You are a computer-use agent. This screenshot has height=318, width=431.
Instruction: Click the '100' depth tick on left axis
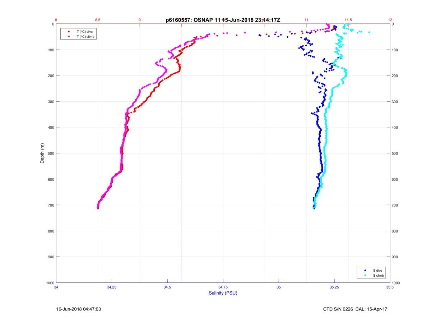pyautogui.click(x=51, y=50)
